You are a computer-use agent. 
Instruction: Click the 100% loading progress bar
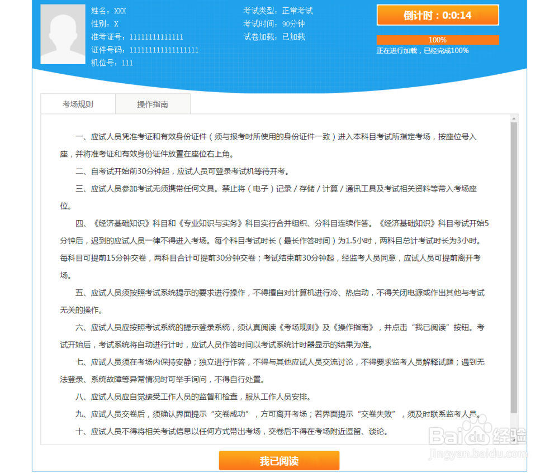[438, 40]
